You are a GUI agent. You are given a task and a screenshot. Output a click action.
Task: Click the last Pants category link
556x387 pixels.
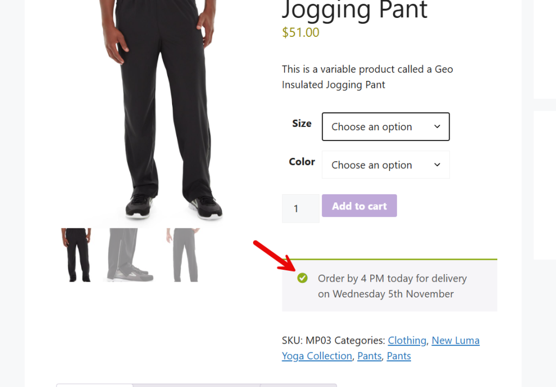point(399,356)
